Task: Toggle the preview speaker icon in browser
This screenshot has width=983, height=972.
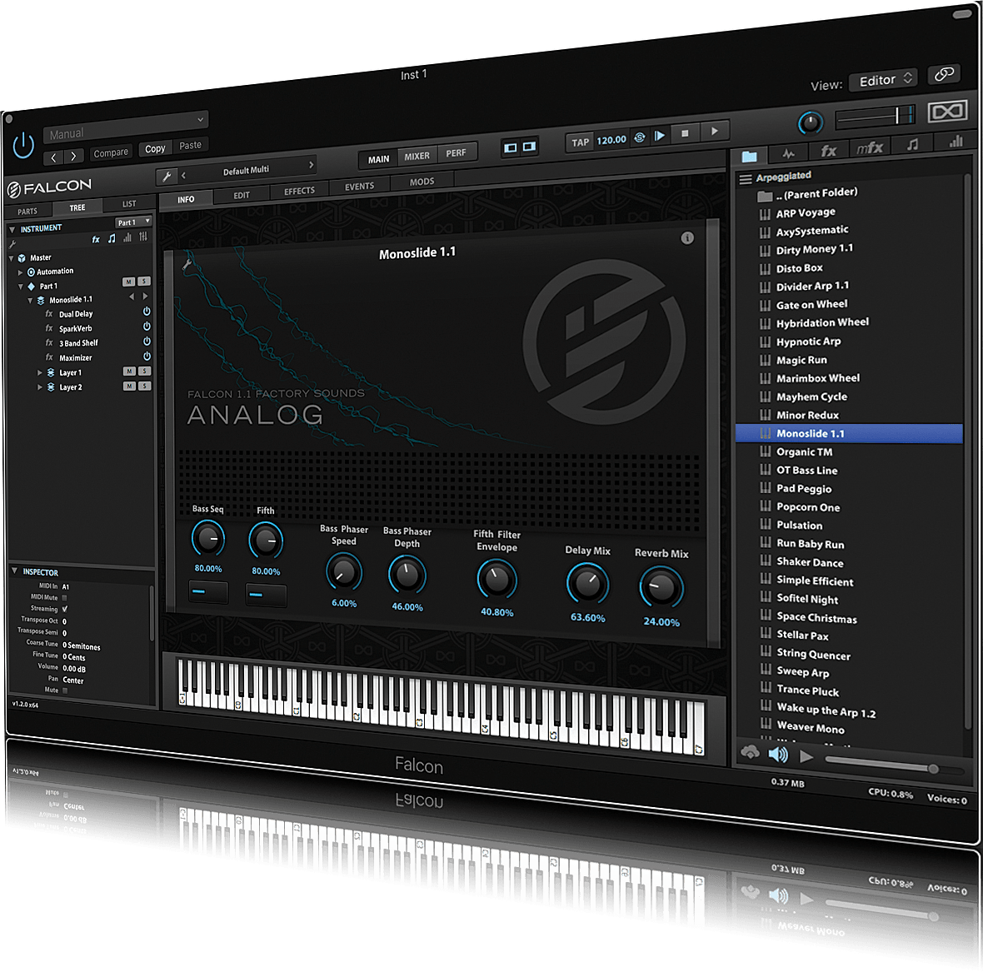Action: (x=778, y=755)
